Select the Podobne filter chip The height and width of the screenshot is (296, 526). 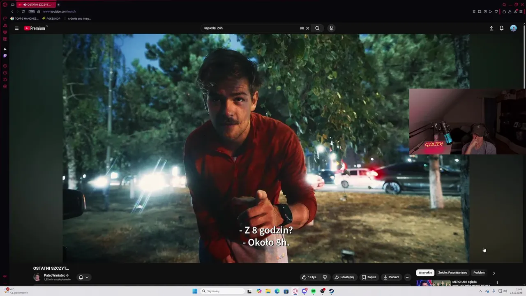click(479, 273)
